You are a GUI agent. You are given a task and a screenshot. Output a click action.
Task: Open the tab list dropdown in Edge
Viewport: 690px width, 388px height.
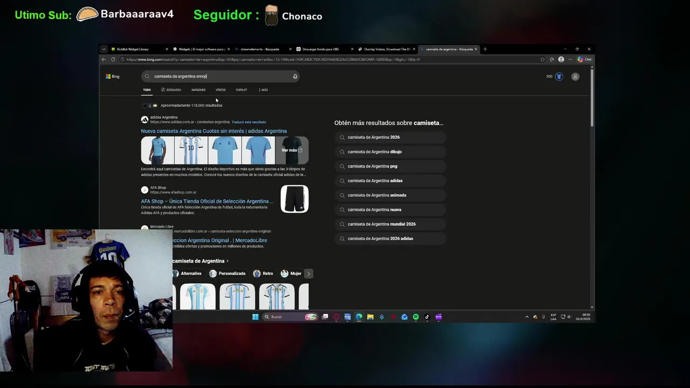pos(103,49)
